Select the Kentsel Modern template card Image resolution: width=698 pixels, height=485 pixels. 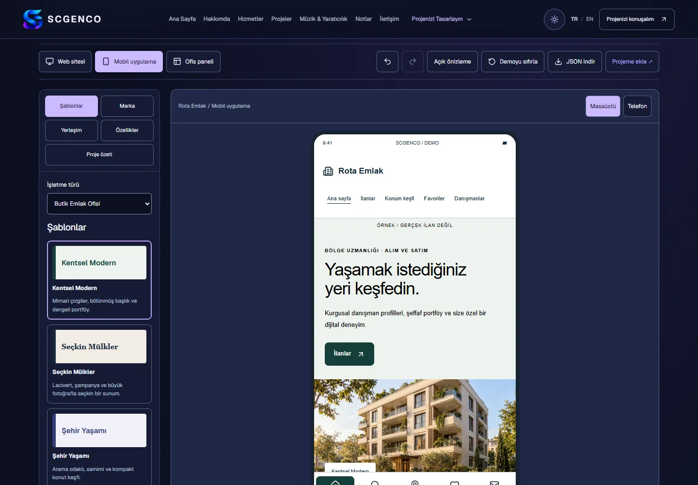(99, 280)
